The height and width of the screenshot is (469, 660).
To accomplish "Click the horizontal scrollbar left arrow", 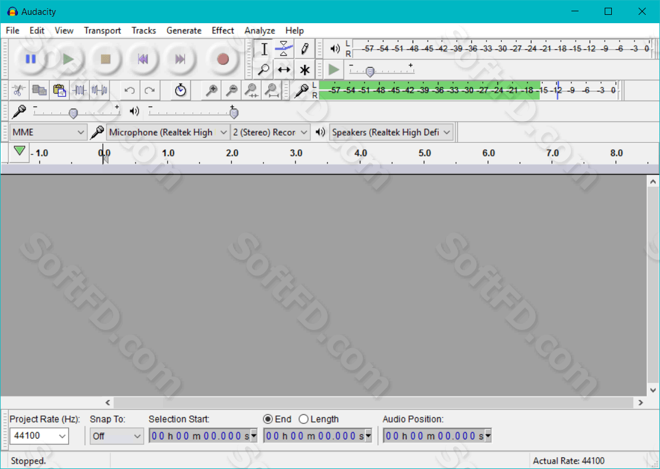I will (x=108, y=402).
